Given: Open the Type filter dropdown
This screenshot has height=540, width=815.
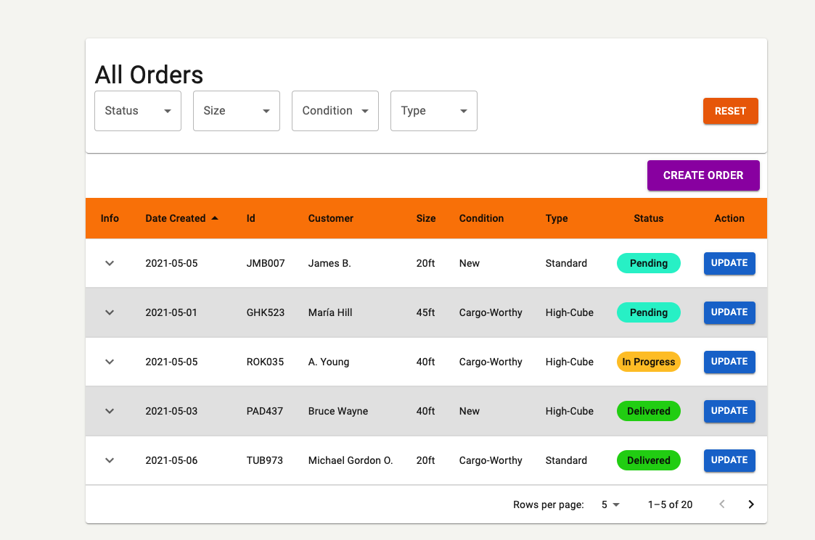Looking at the screenshot, I should 434,111.
